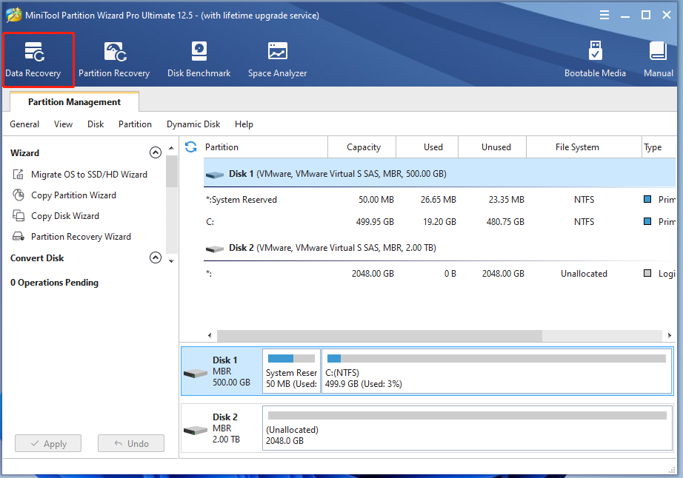Click the Partition Recovery Wizard icon
This screenshot has height=478, width=683.
[x=19, y=237]
